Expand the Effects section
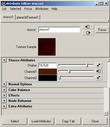The image size is (110, 127). coord(4,95)
